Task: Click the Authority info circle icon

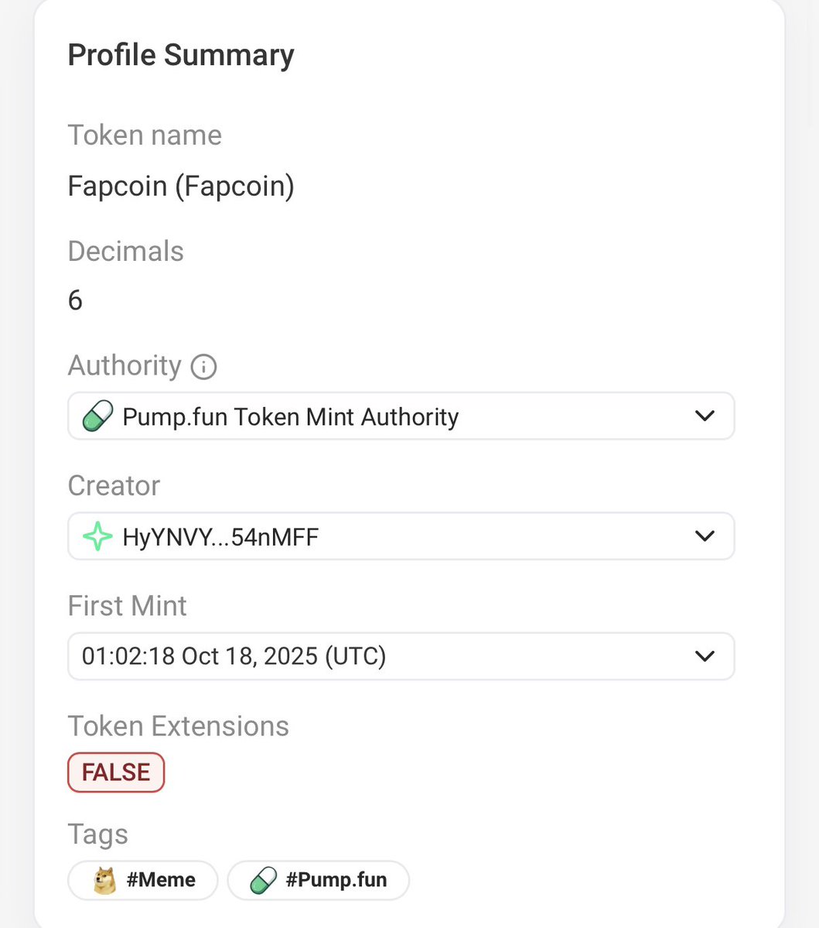Action: pyautogui.click(x=203, y=366)
